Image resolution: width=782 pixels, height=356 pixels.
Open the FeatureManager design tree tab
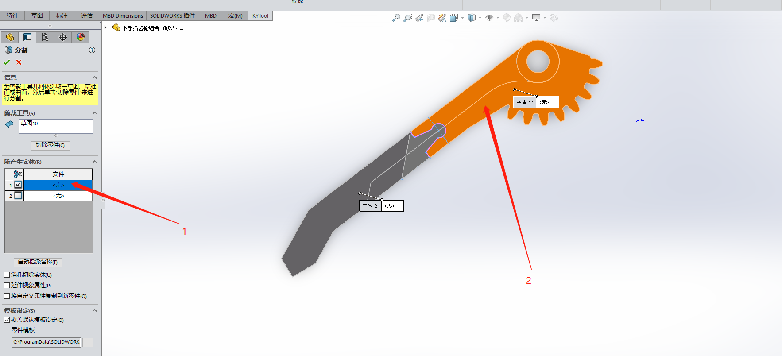point(10,37)
